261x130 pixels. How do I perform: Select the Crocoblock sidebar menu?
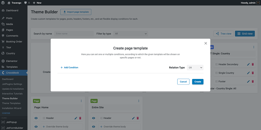click(x=14, y=73)
